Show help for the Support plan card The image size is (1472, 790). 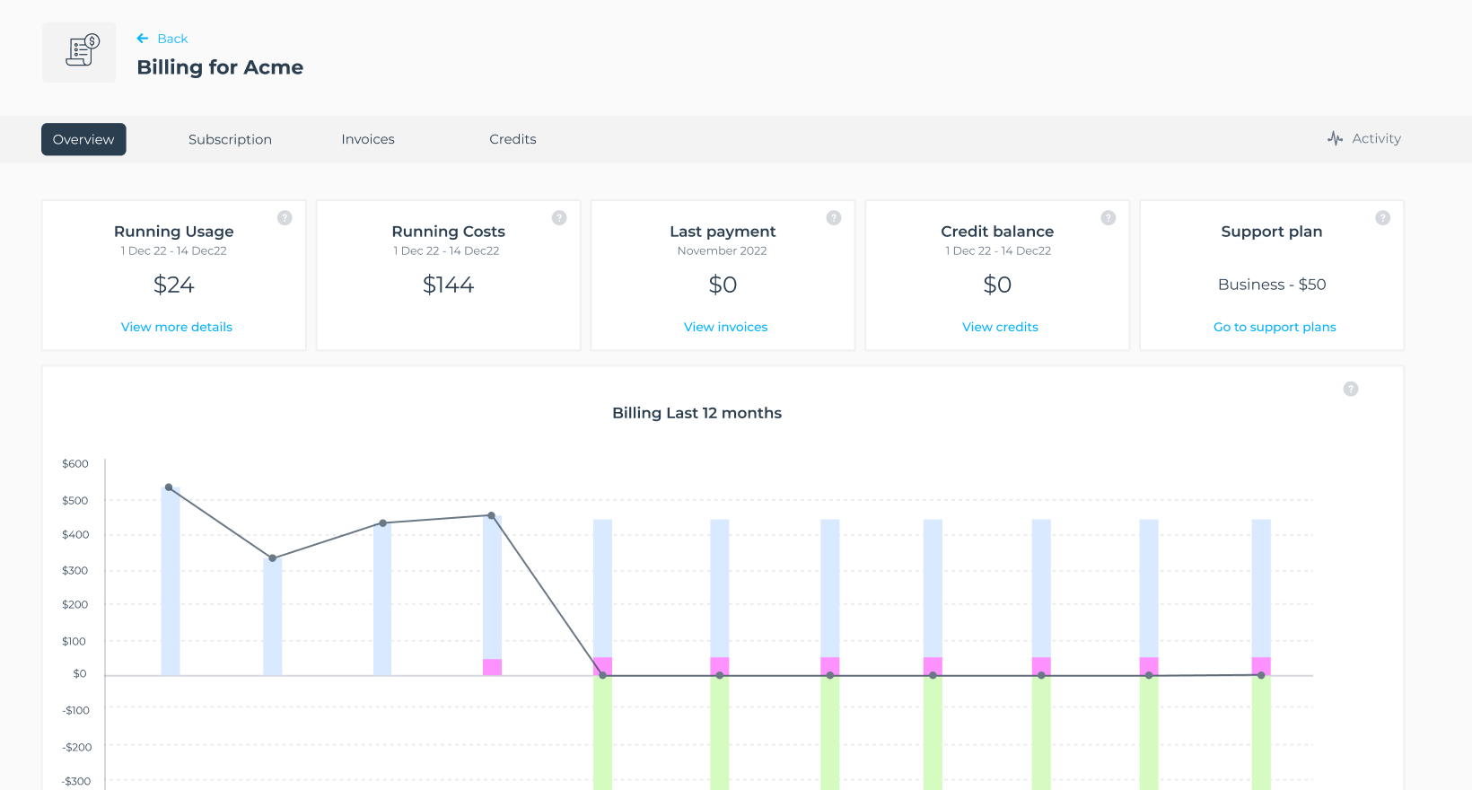point(1383,218)
